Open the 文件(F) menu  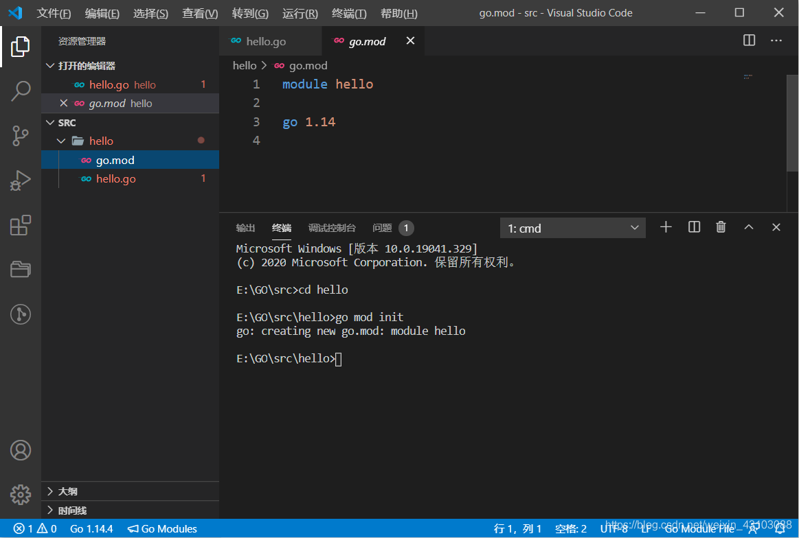tap(54, 13)
